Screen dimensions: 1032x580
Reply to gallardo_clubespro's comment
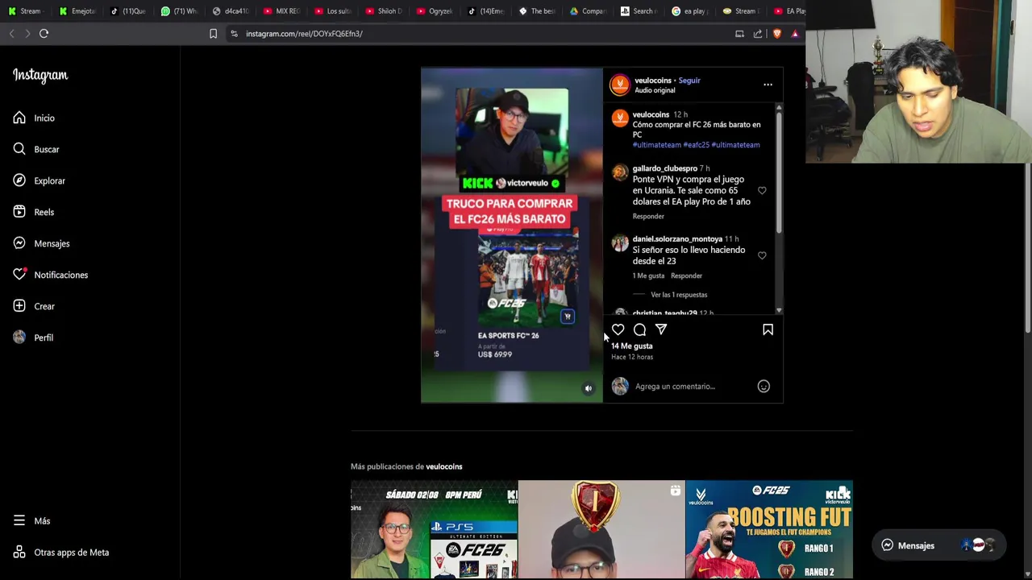648,216
